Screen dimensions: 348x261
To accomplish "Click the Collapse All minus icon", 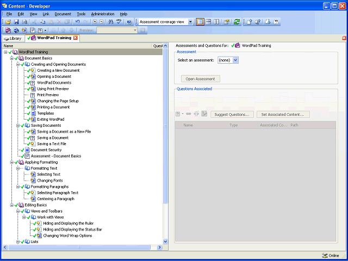I will point(102,22).
